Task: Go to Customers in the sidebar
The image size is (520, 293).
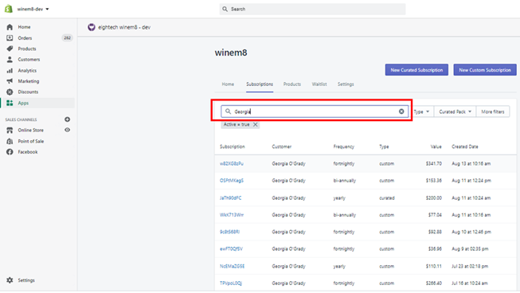Action: pyautogui.click(x=29, y=60)
